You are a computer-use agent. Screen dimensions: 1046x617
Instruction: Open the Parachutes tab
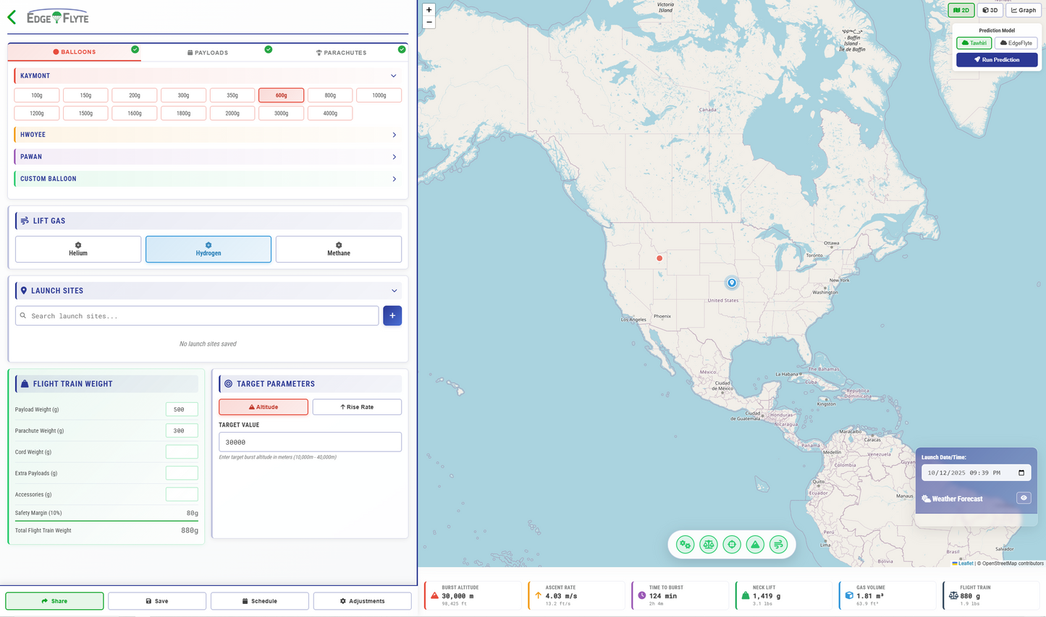tap(341, 53)
